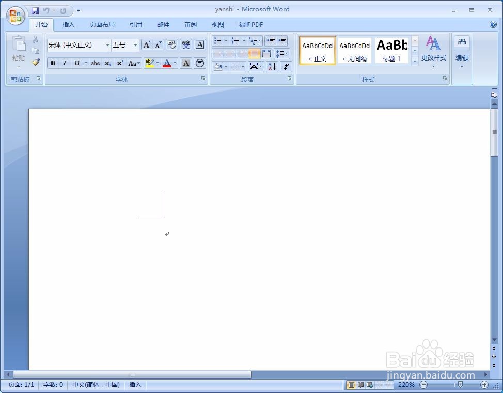Align text to the right
The width and height of the screenshot is (503, 393).
pyautogui.click(x=242, y=54)
